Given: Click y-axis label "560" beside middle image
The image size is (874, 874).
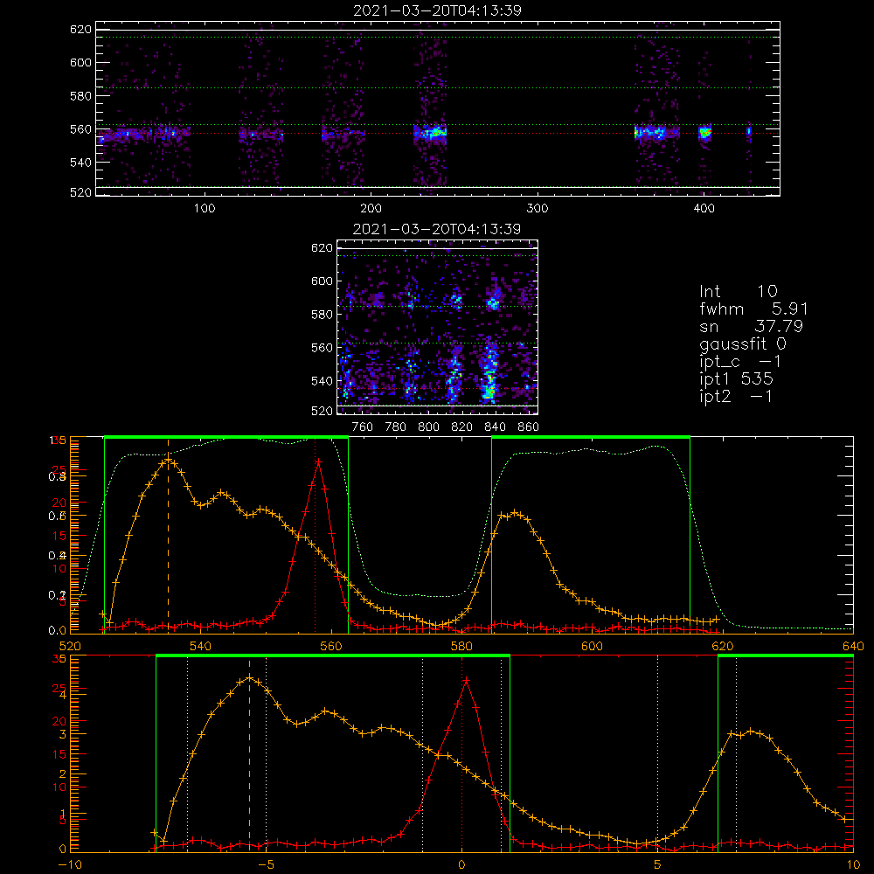Looking at the screenshot, I should tap(322, 348).
